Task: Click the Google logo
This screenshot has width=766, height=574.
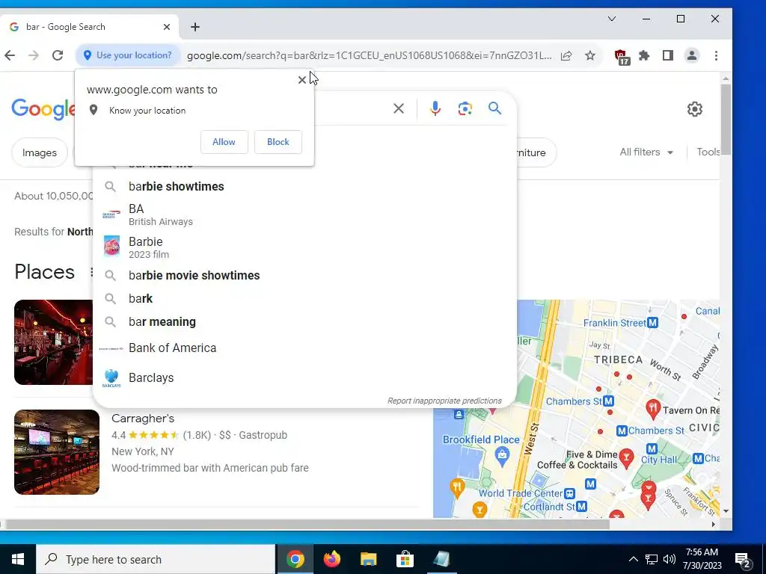Action: (43, 109)
